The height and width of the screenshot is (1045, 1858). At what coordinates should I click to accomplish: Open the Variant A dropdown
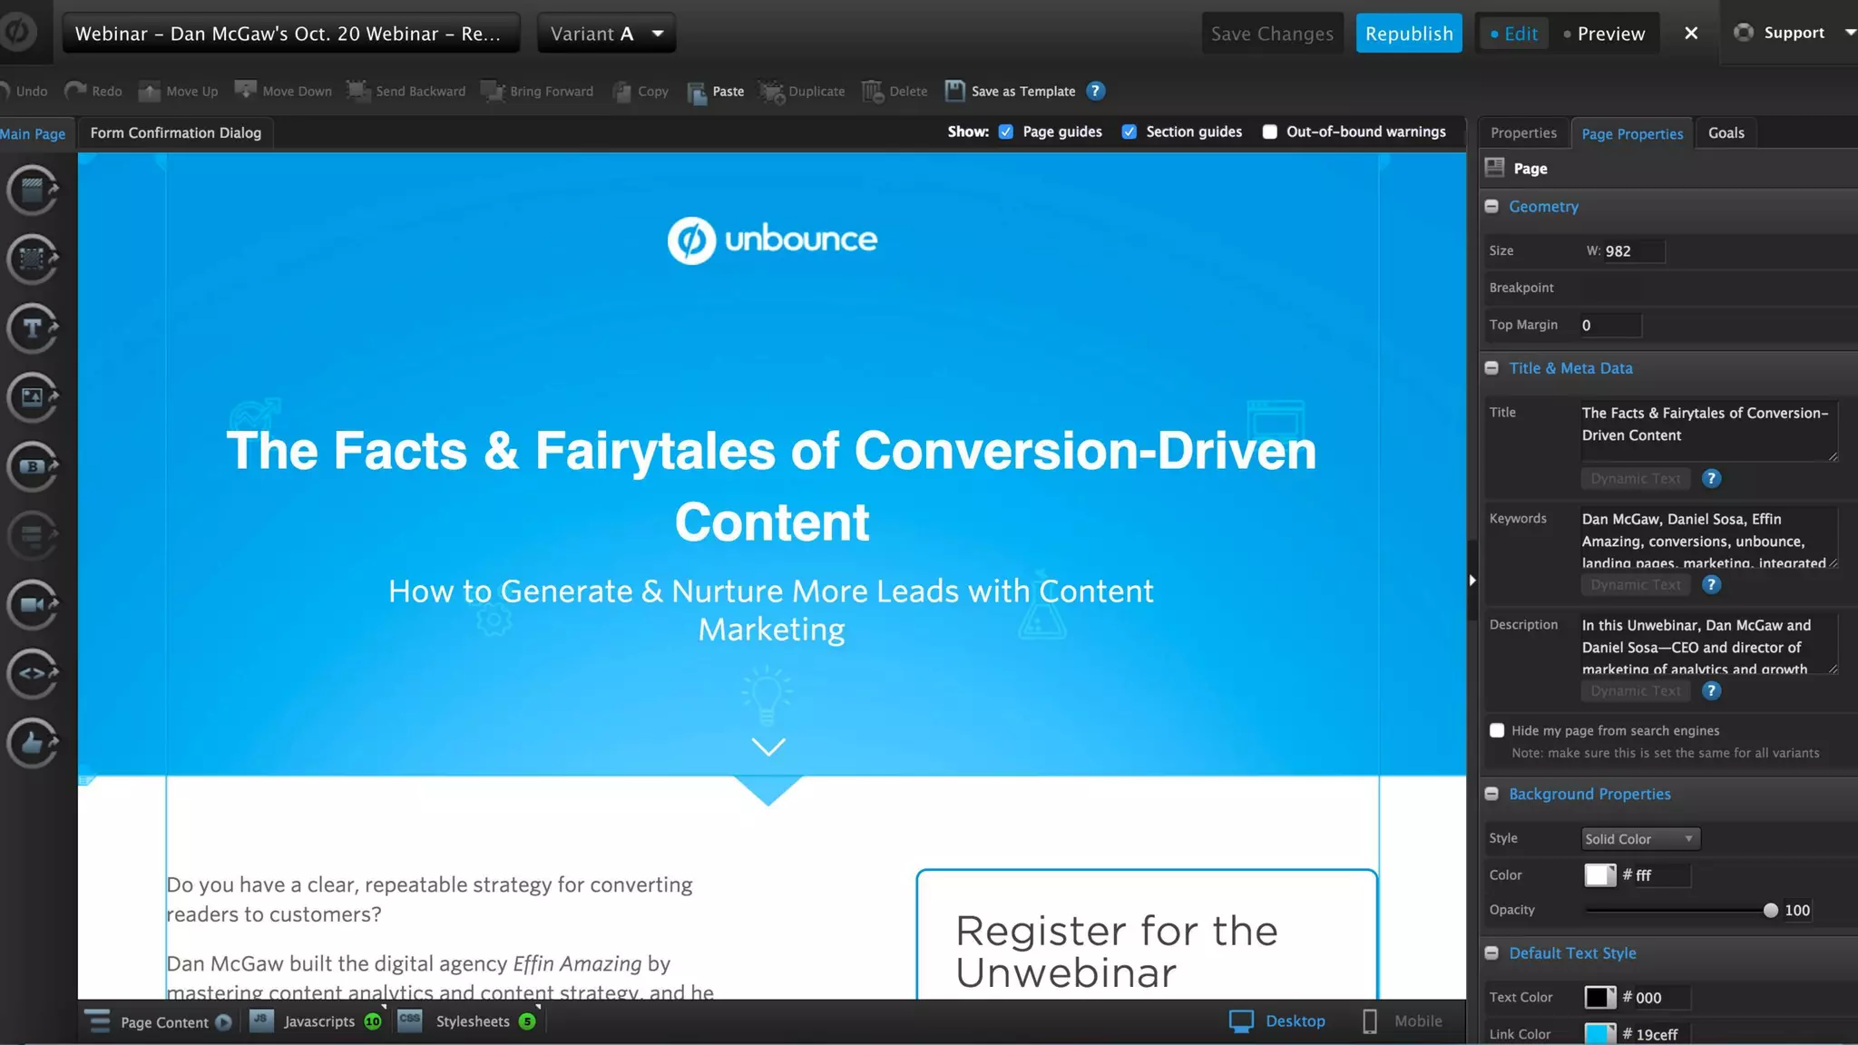(606, 34)
